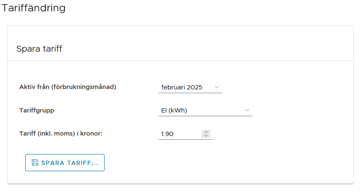
Task: Click the Aktiv från (förbrukningsmånad) label
Action: click(x=68, y=87)
